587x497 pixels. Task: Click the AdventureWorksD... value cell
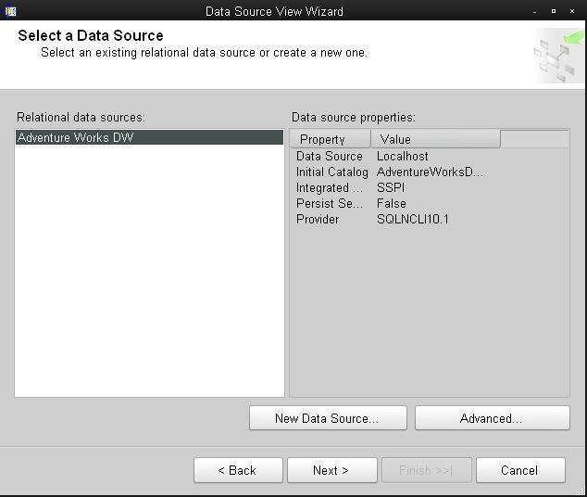click(430, 172)
